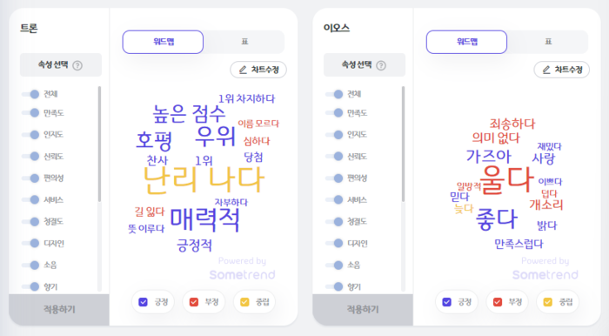Toggle 디자인 switch in 트론 panel
The width and height of the screenshot is (609, 336).
coord(30,243)
